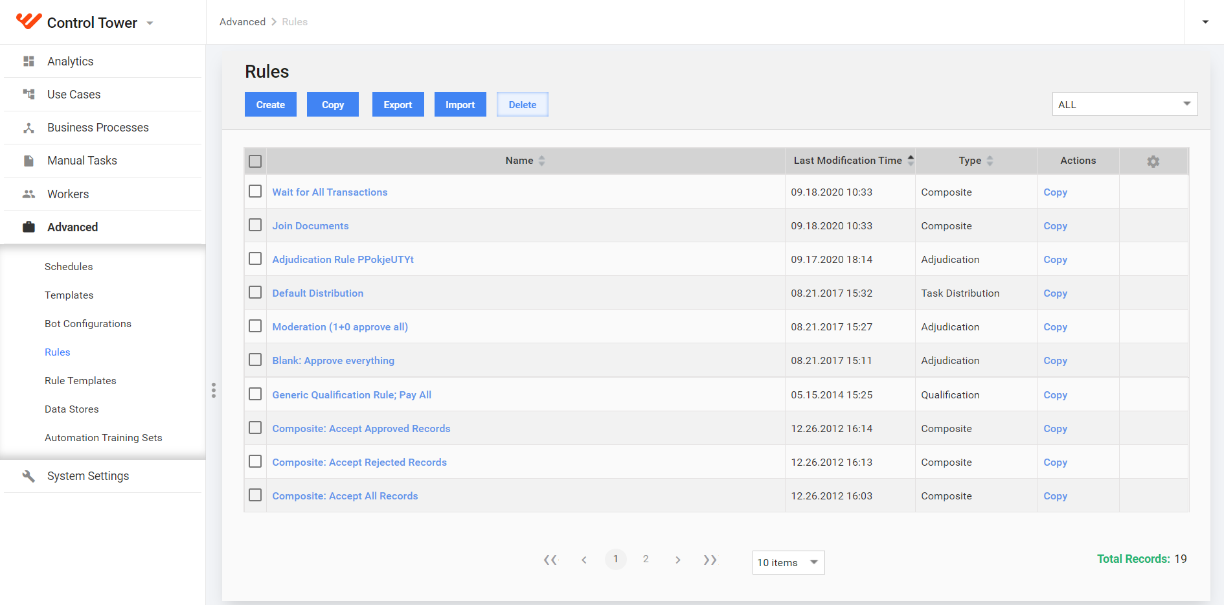Click the Copy toolbar button
The height and width of the screenshot is (605, 1224).
pyautogui.click(x=333, y=104)
